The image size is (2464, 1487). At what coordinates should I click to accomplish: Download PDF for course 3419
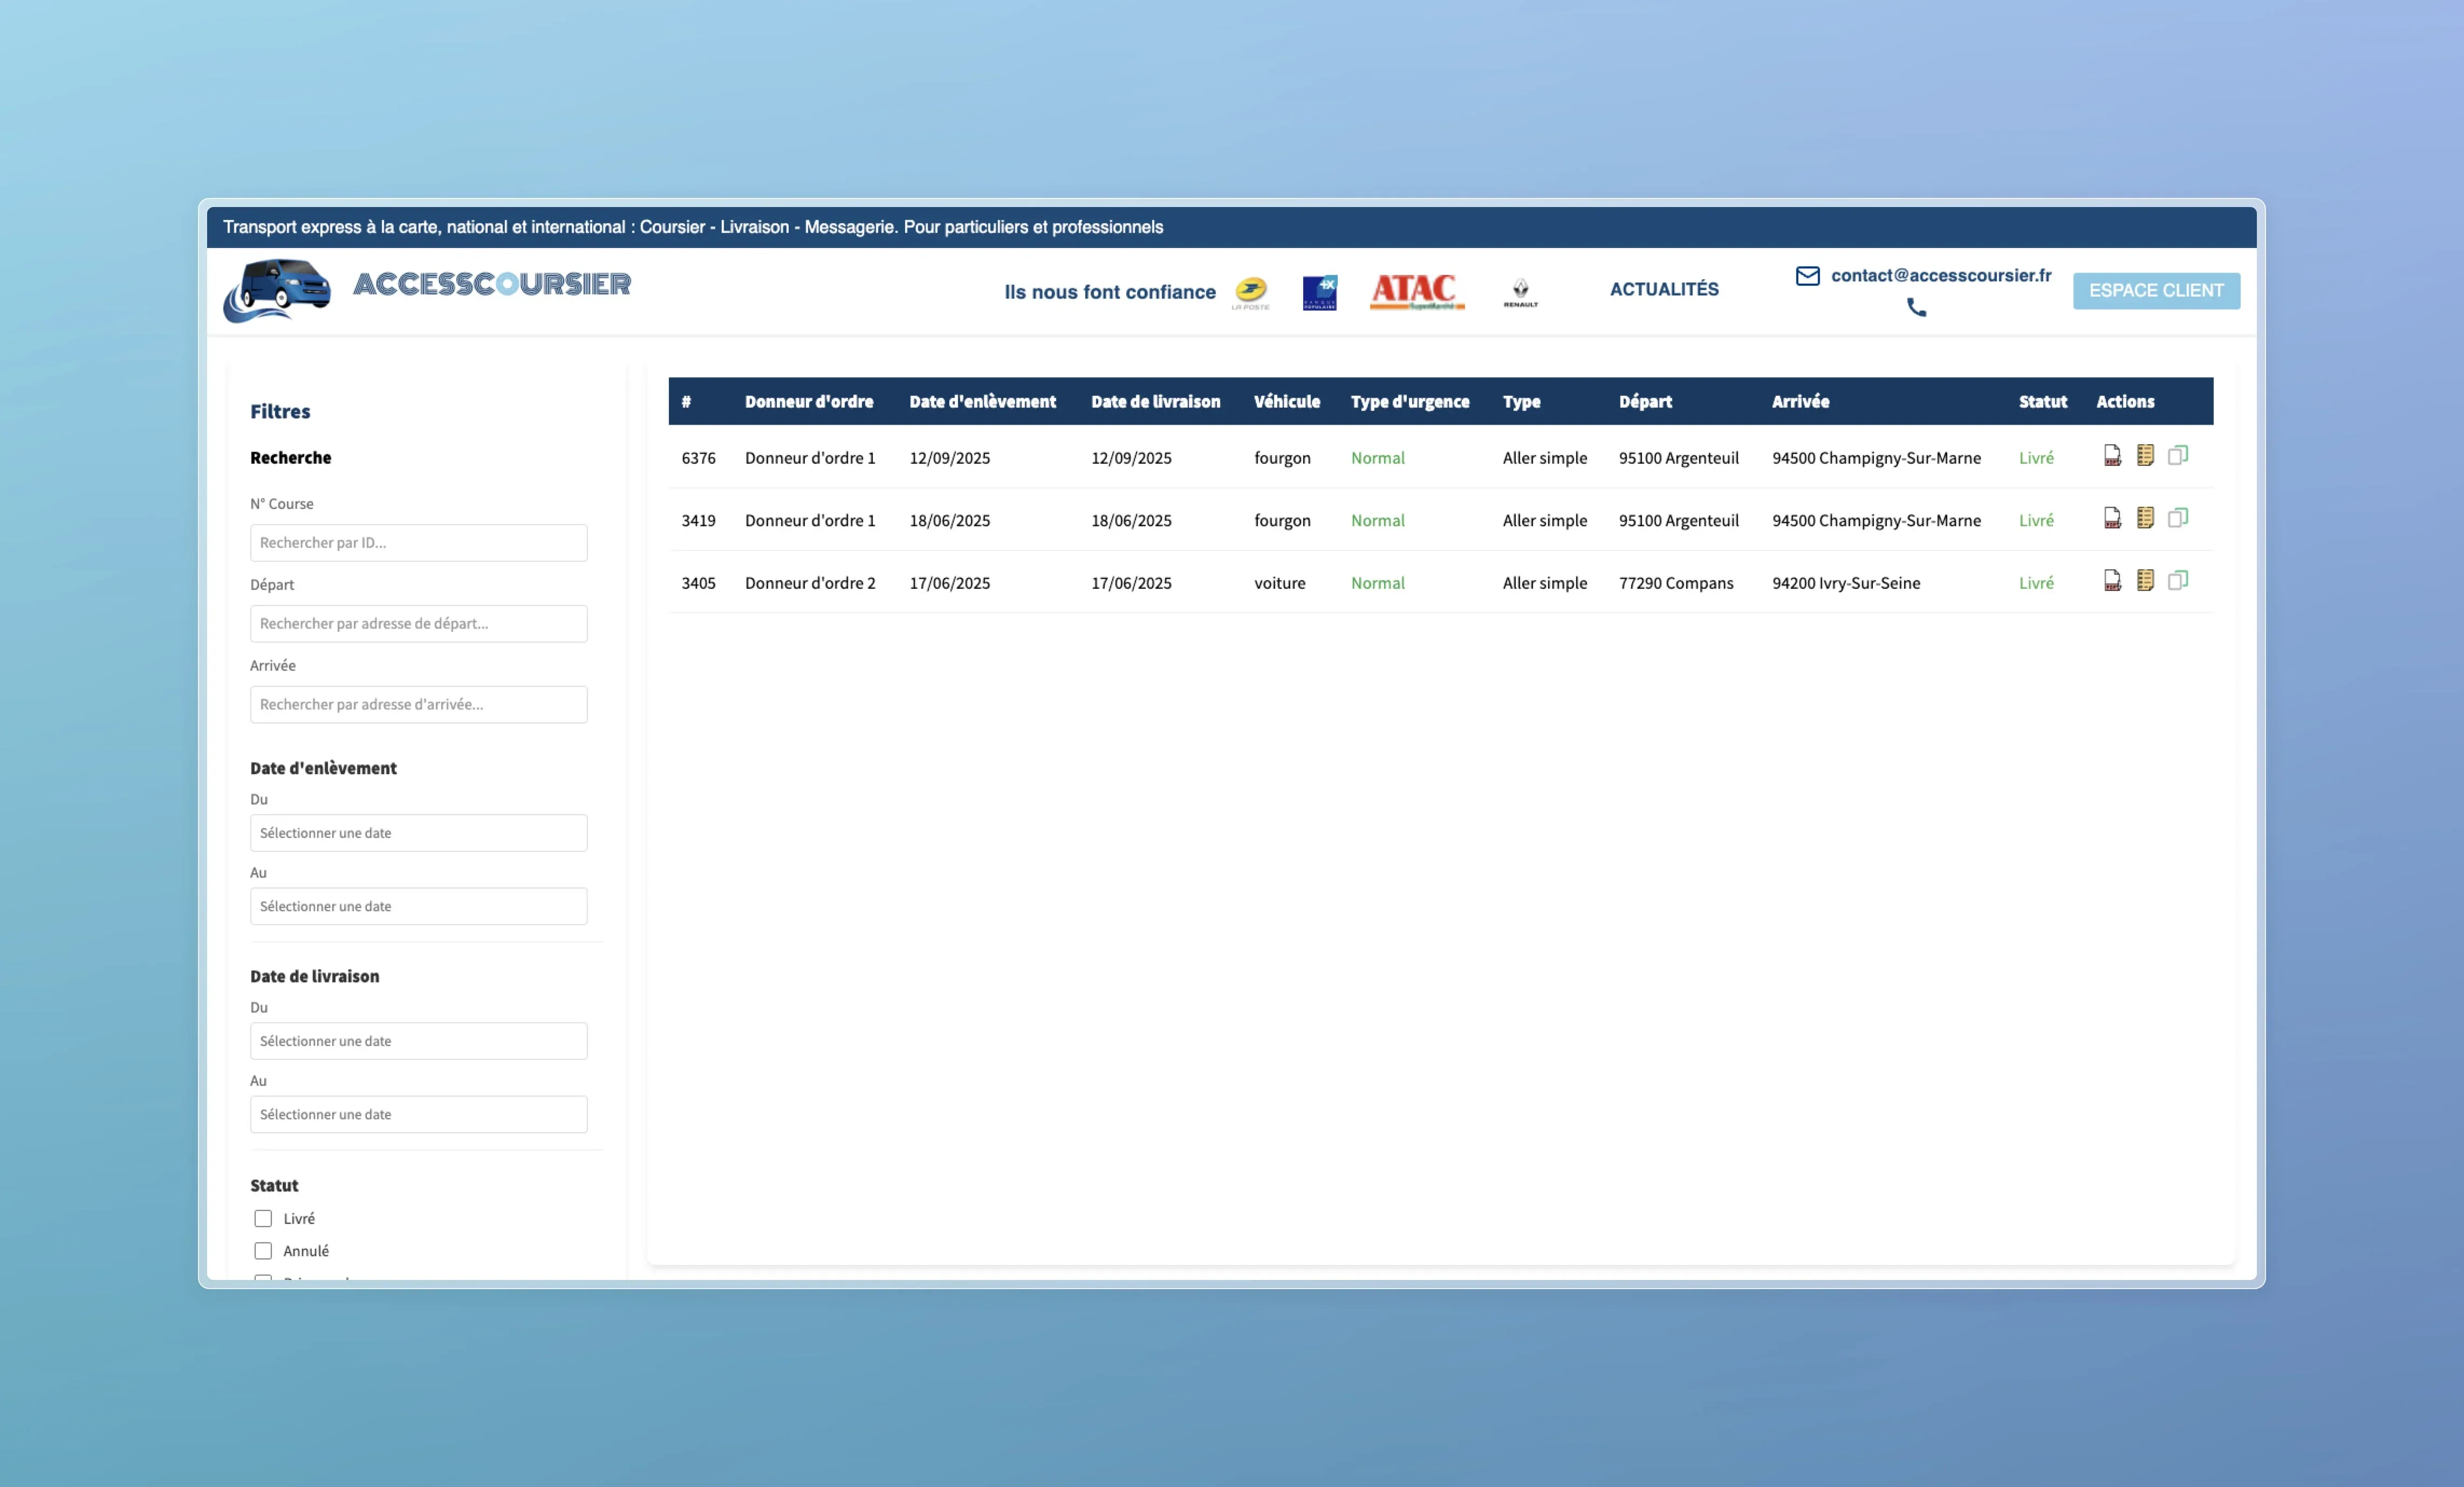click(x=2112, y=519)
